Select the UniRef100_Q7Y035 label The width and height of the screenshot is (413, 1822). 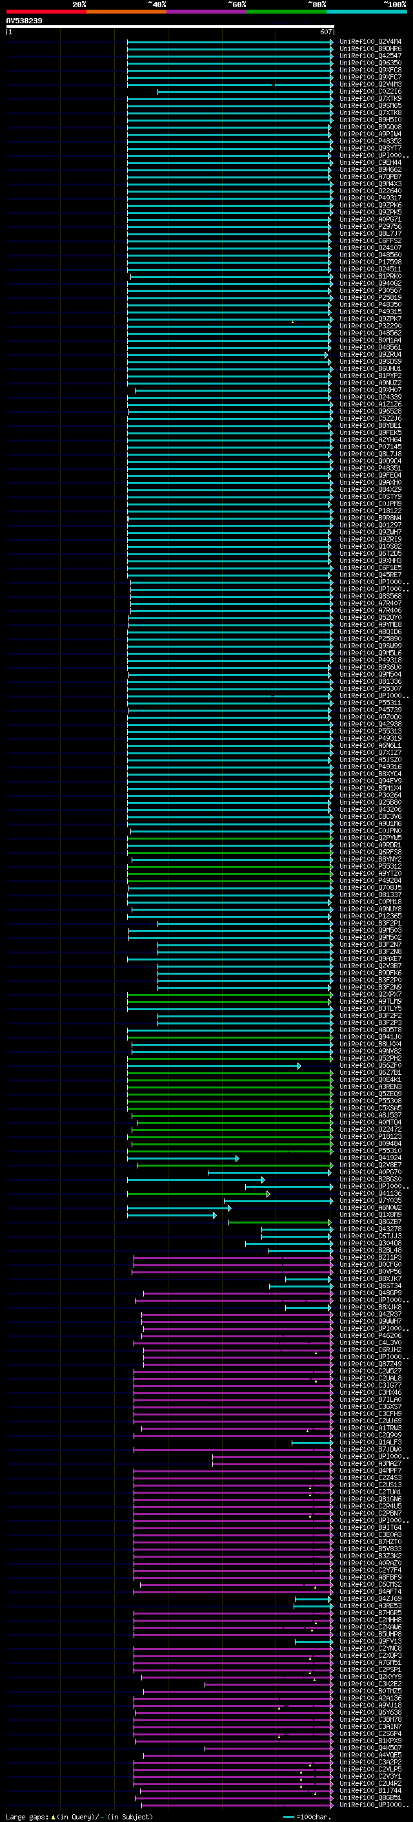pos(370,1201)
